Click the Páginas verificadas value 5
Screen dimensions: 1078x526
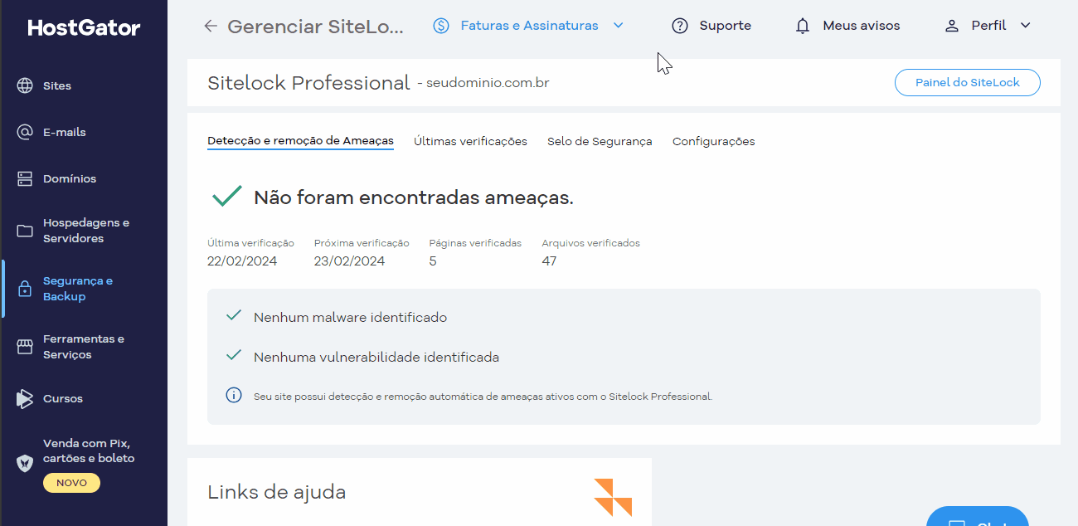(x=433, y=261)
